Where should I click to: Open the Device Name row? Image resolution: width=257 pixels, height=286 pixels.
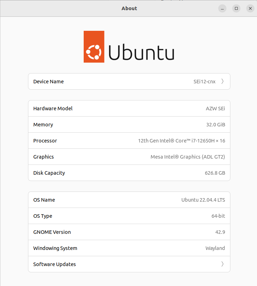[129, 81]
